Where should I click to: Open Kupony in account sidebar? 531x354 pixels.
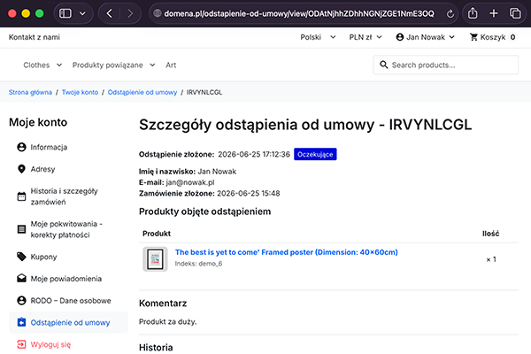(x=43, y=257)
